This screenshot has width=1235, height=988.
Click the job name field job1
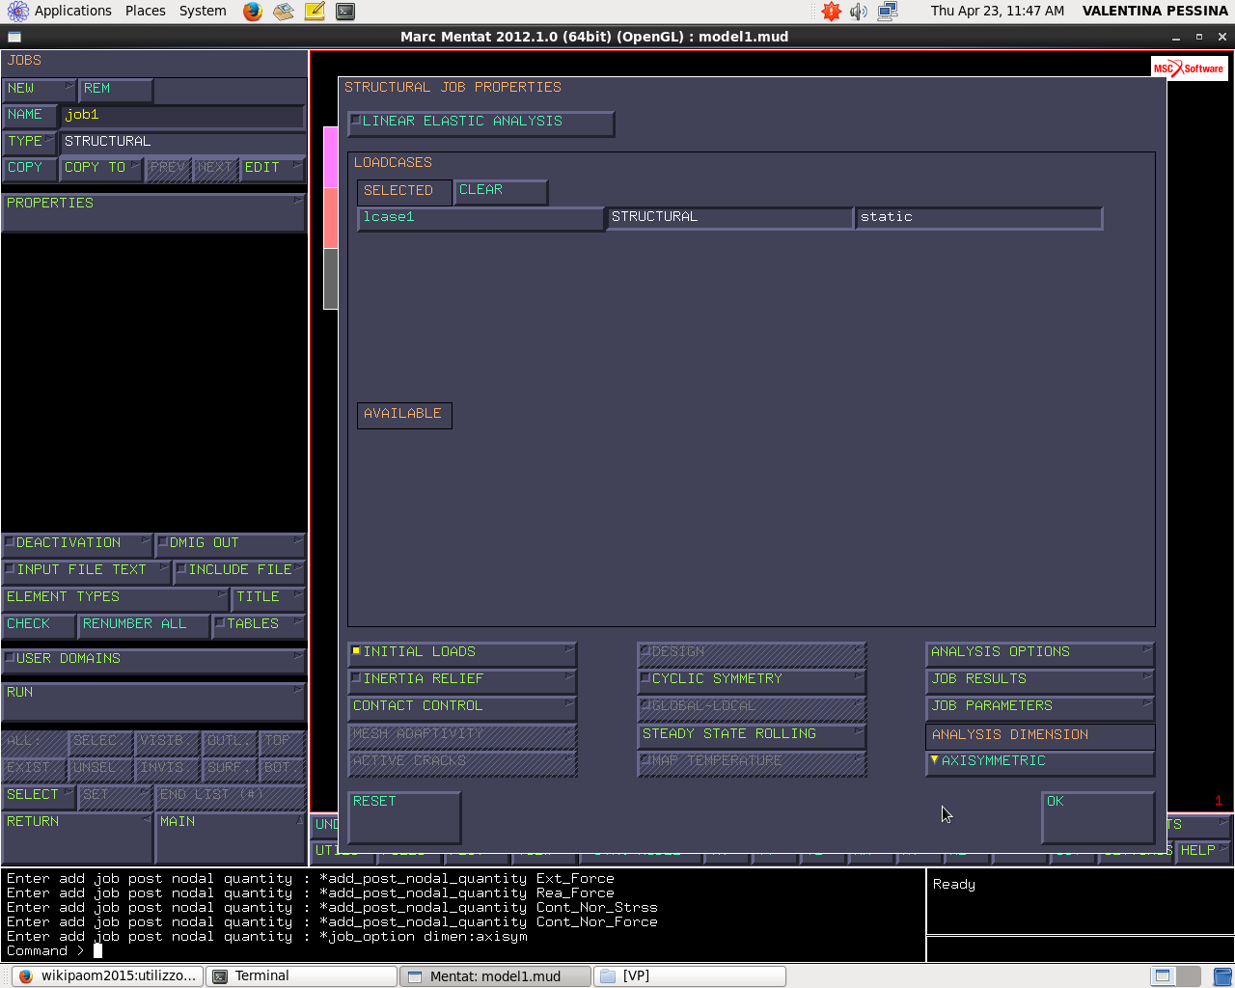pos(182,116)
